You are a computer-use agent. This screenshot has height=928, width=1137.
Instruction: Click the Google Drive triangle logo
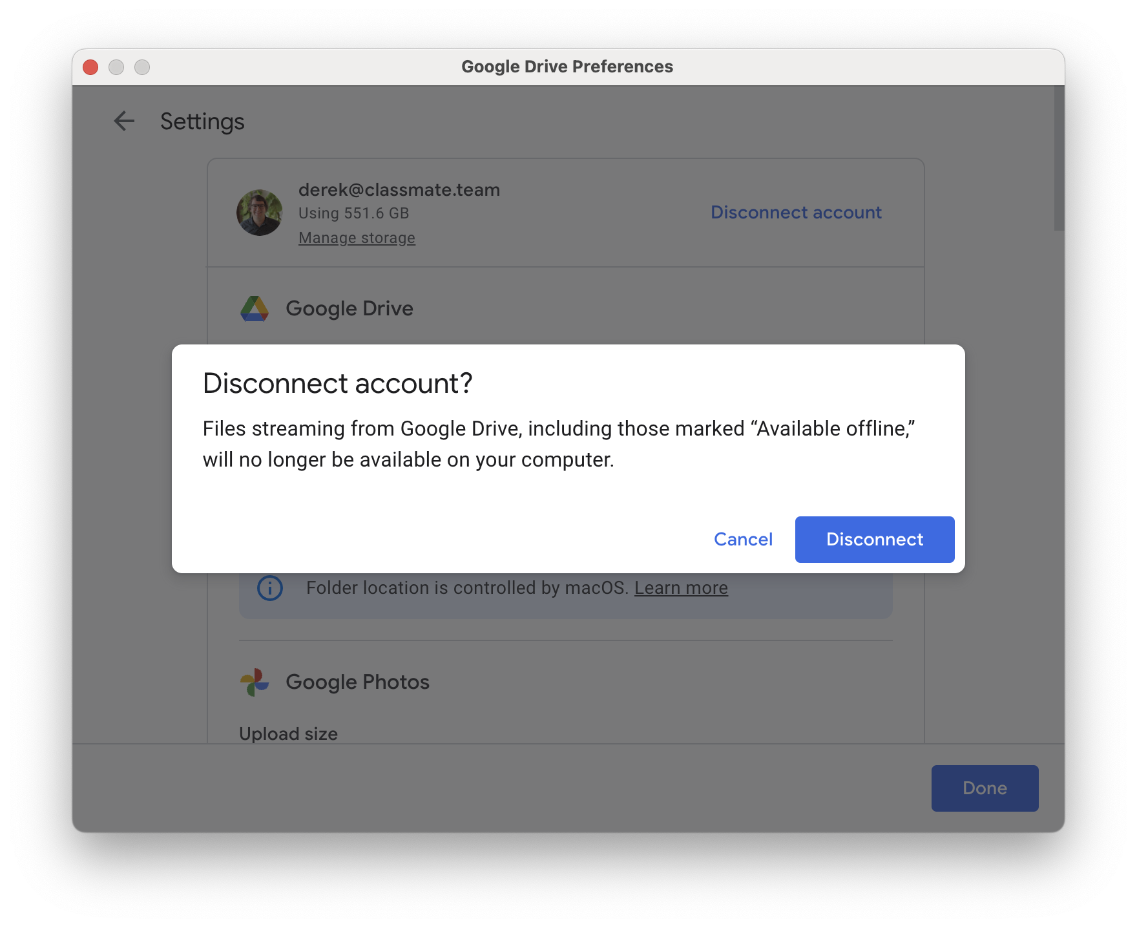(x=255, y=309)
